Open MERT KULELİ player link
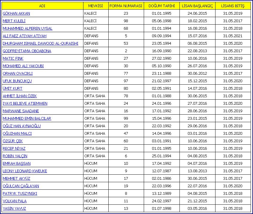Viewport: 253px width, 214px height. point(14,21)
